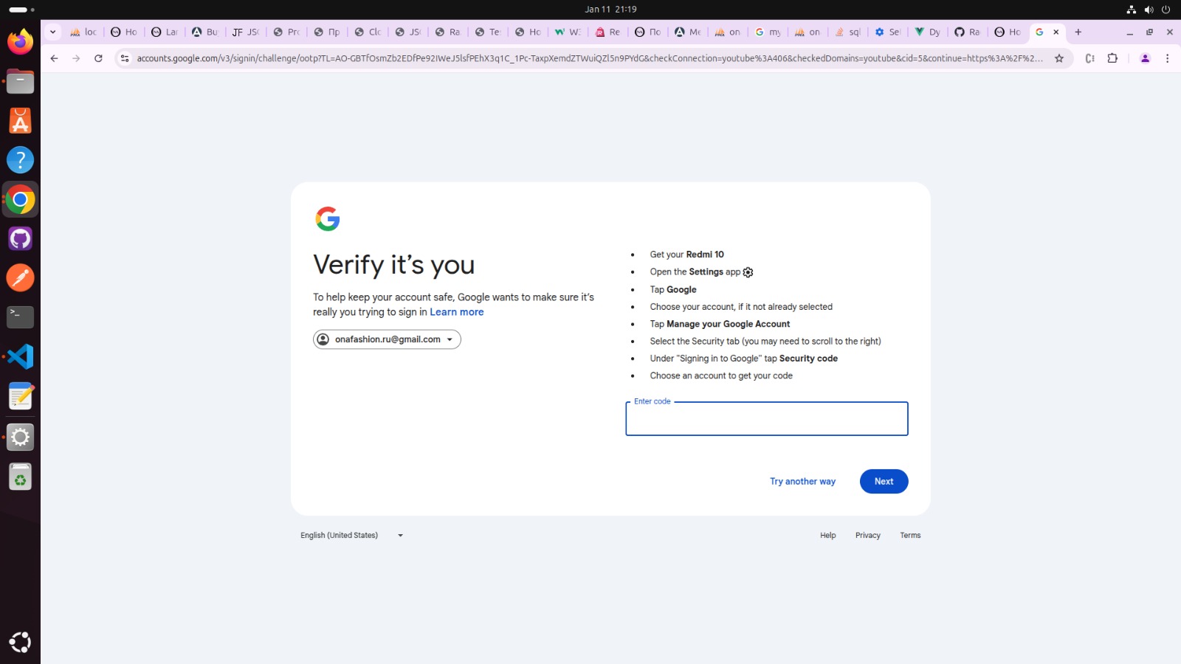1181x664 pixels.
Task: Focus the Enter code input field
Action: (766, 420)
